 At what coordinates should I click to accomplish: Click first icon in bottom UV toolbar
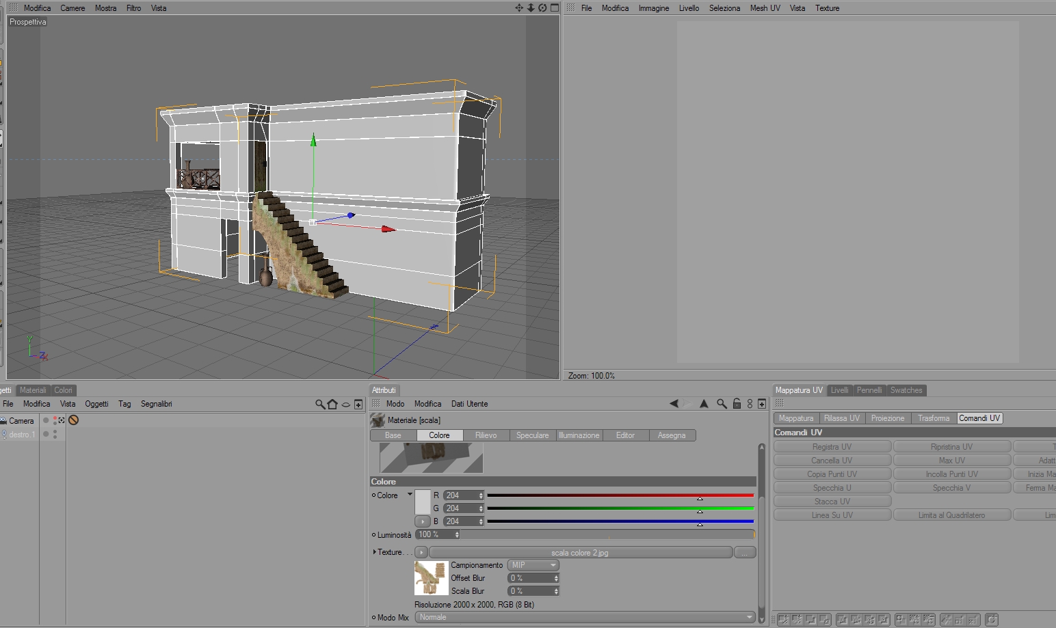click(x=783, y=620)
